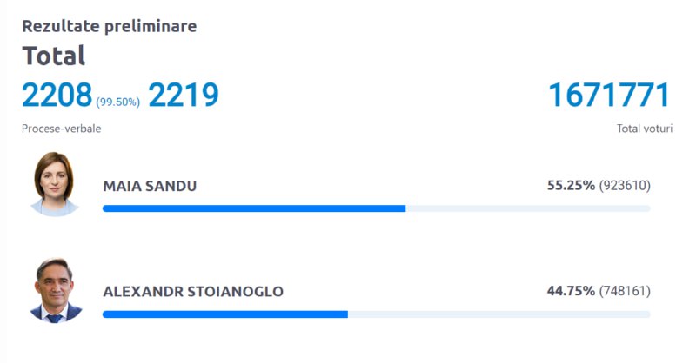Click the (748161) vote count
696x363 pixels.
(625, 291)
